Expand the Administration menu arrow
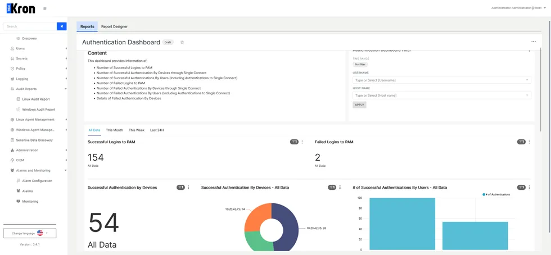 pyautogui.click(x=66, y=151)
